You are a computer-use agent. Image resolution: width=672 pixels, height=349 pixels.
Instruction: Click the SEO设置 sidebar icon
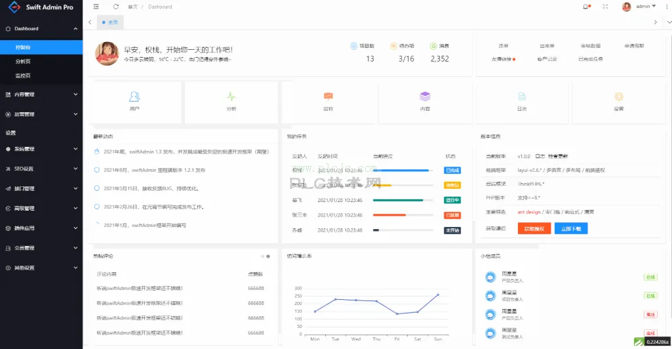[x=8, y=169]
